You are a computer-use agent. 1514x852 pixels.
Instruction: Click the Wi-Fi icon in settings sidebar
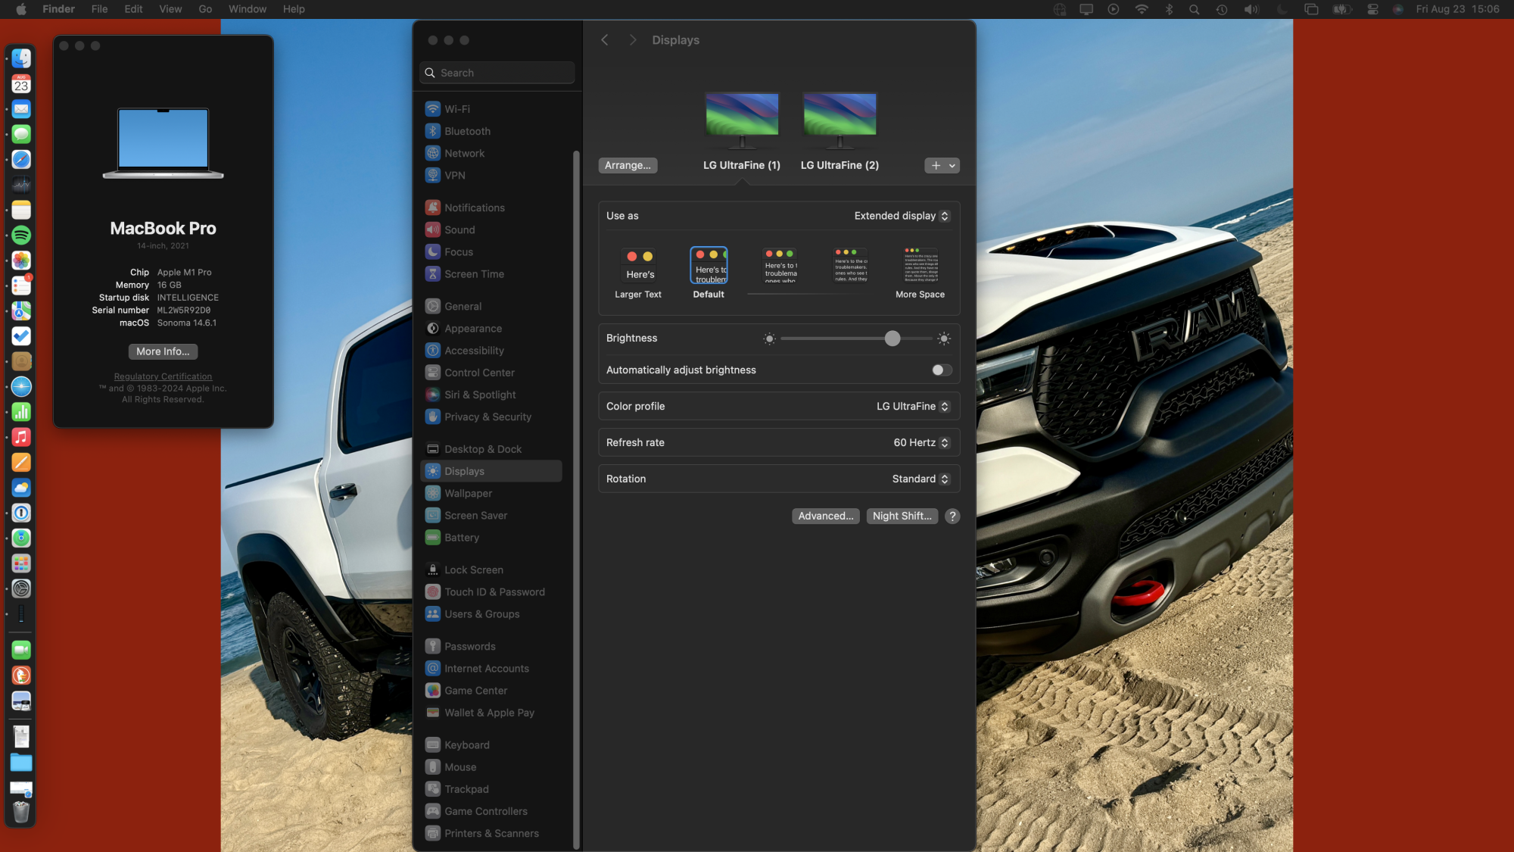pyautogui.click(x=432, y=109)
